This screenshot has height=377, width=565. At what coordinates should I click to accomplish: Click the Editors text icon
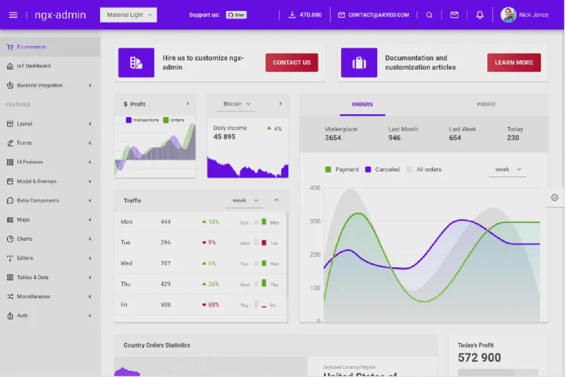[x=10, y=258]
